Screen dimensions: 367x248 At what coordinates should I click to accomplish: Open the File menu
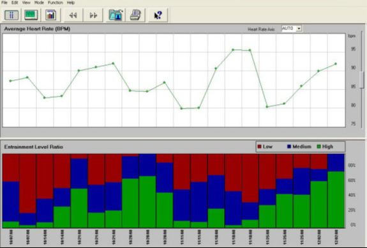click(4, 3)
